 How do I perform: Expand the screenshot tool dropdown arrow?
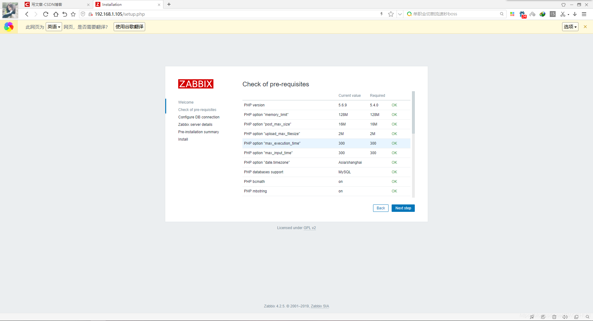568,14
